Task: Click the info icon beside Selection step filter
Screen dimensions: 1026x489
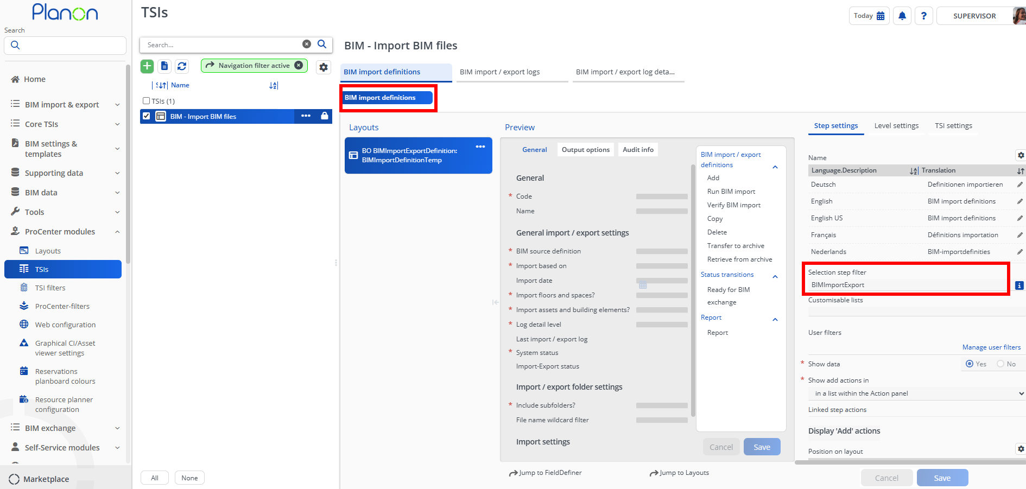Action: (1019, 285)
